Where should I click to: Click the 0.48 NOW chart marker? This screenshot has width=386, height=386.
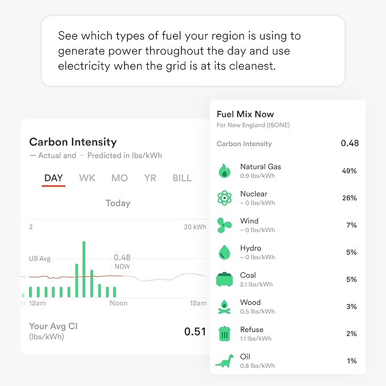pos(122,262)
